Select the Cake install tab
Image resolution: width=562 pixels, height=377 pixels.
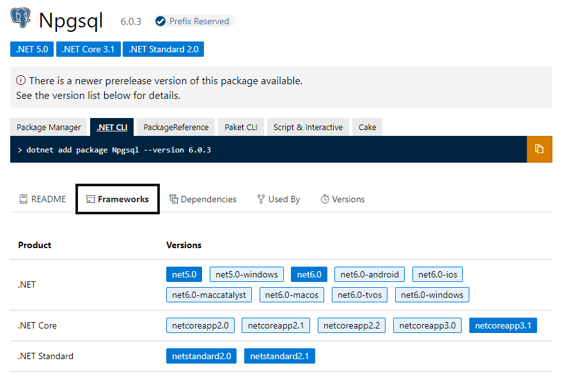pyautogui.click(x=368, y=127)
